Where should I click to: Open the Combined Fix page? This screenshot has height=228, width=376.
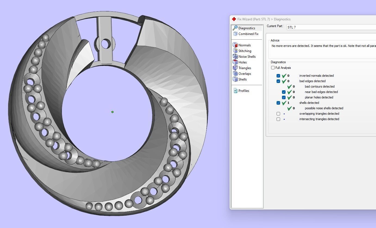point(246,34)
